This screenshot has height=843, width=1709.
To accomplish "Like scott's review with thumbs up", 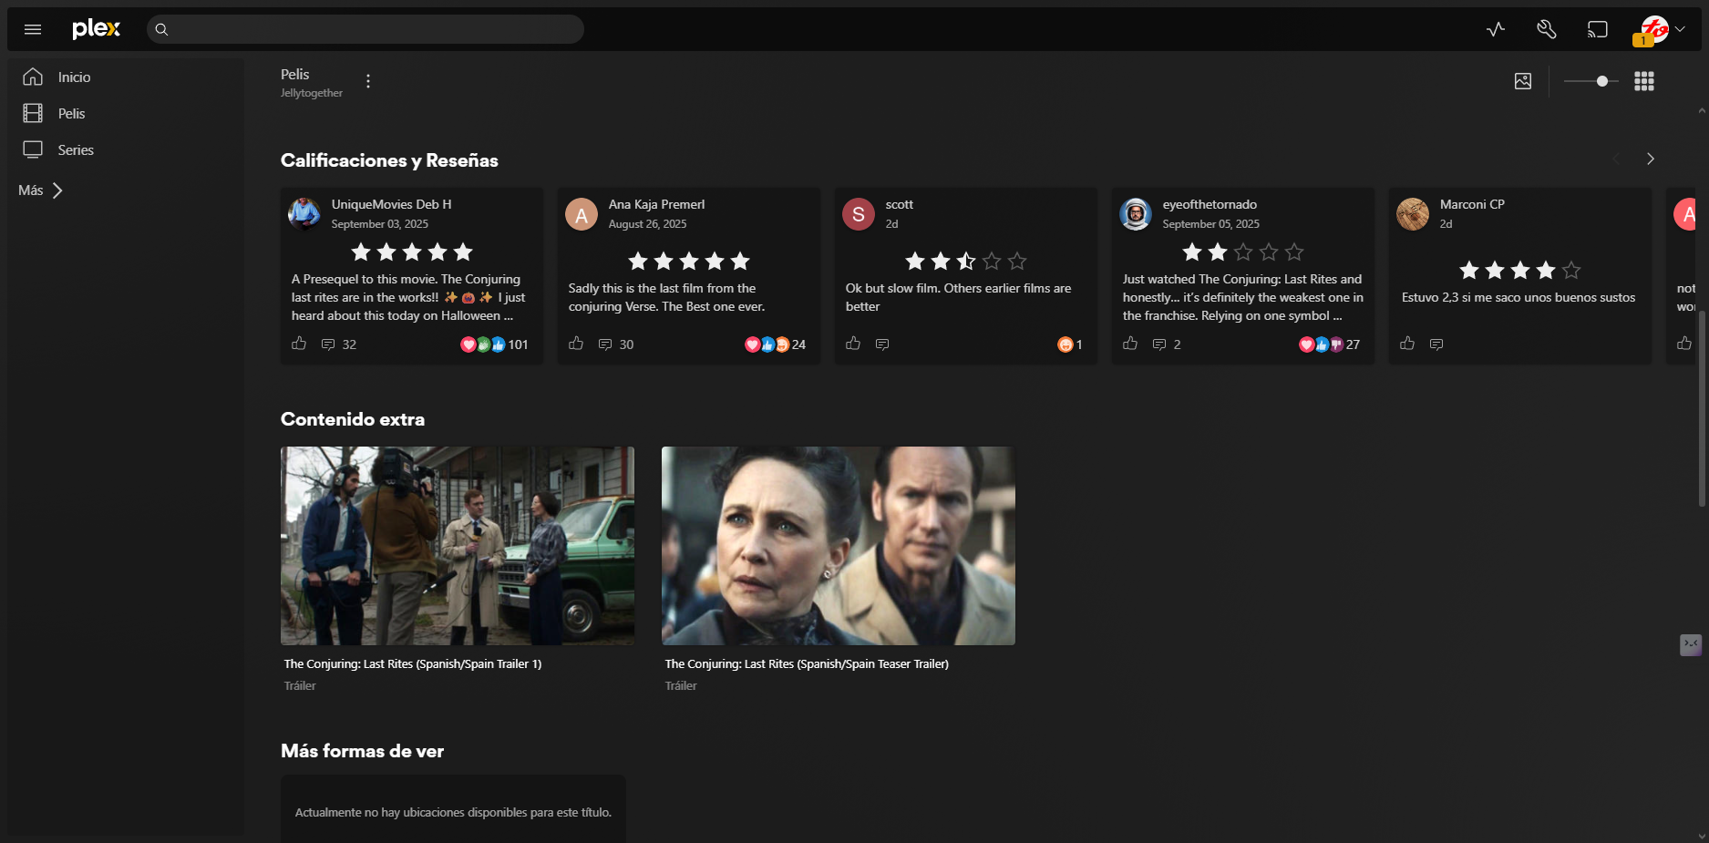I will (853, 344).
